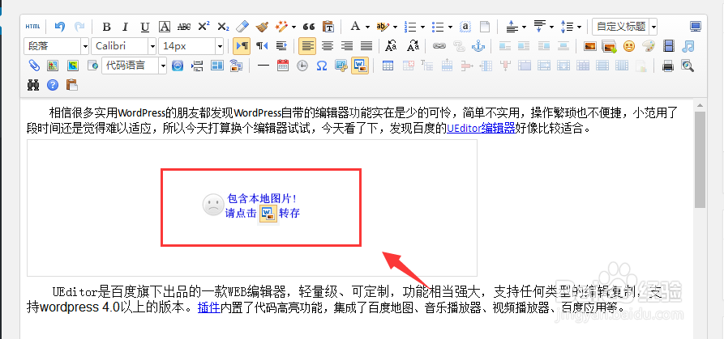Toggle strikethrough text
Viewport: 724px width, 339px height.
(x=184, y=27)
